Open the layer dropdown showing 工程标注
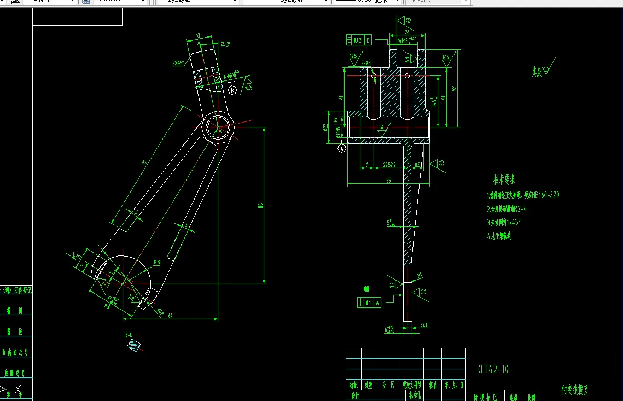The width and height of the screenshot is (623, 401). coord(71,2)
